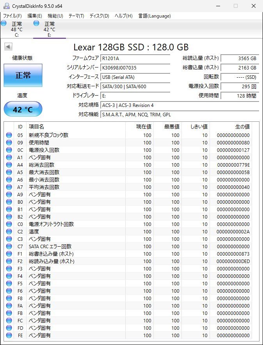263x345 pixels.
Task: Switch to the C: drive tab
Action: coord(17,29)
